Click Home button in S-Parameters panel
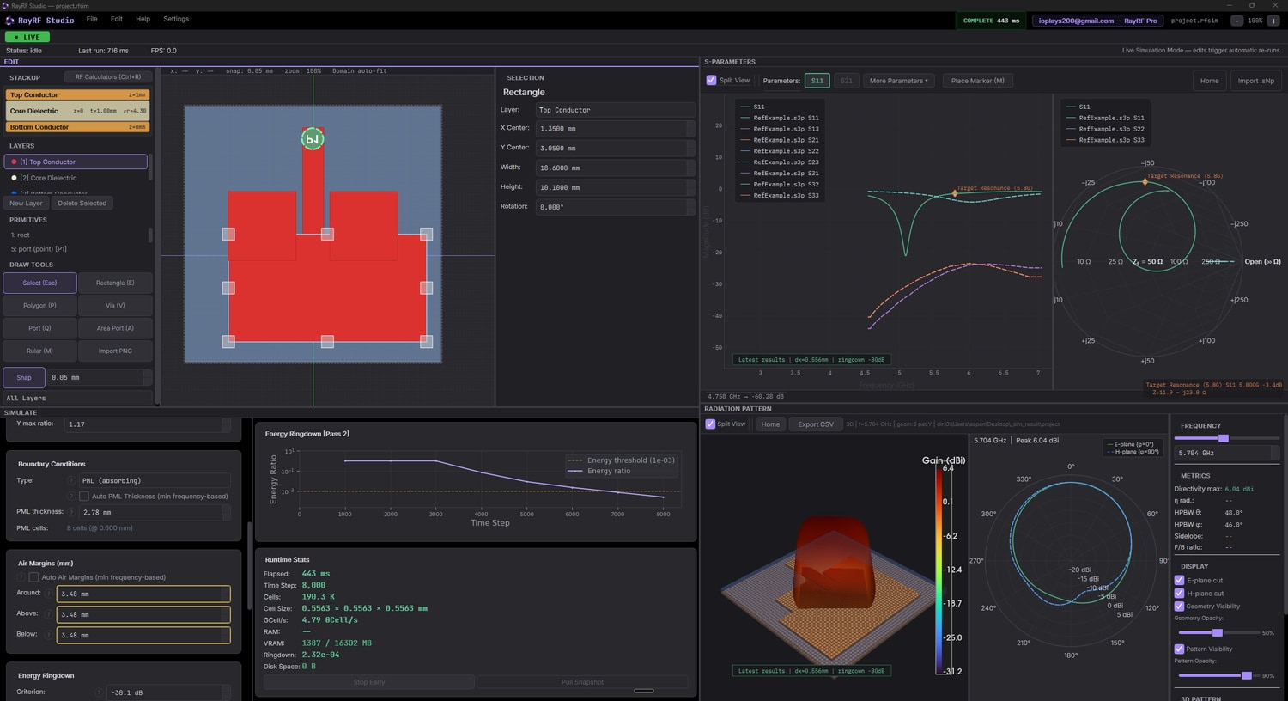The width and height of the screenshot is (1288, 701). pyautogui.click(x=1209, y=81)
